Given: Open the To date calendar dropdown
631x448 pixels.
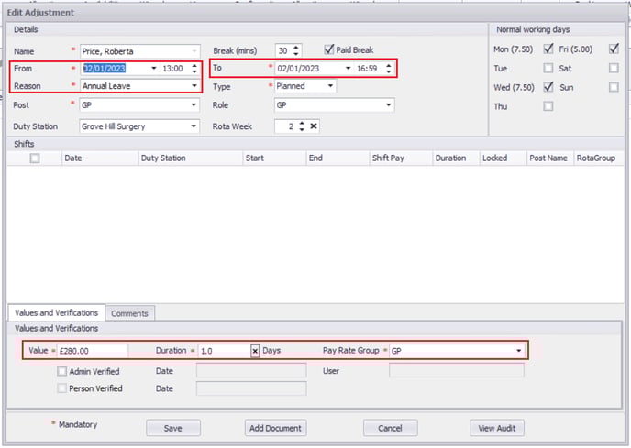Looking at the screenshot, I should coord(349,69).
